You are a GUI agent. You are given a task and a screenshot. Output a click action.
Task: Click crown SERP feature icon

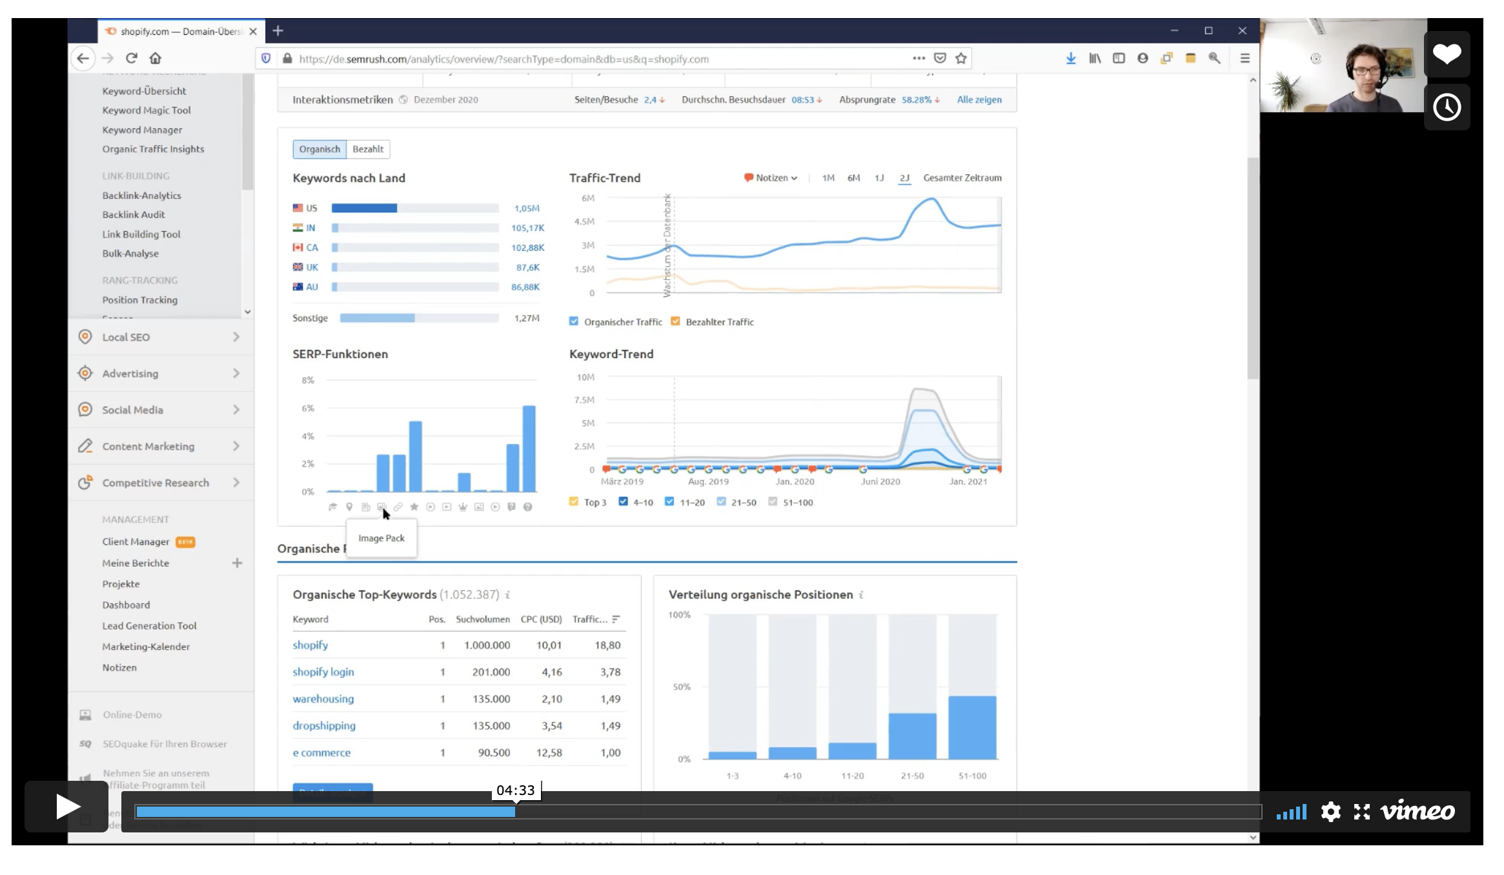click(x=463, y=507)
